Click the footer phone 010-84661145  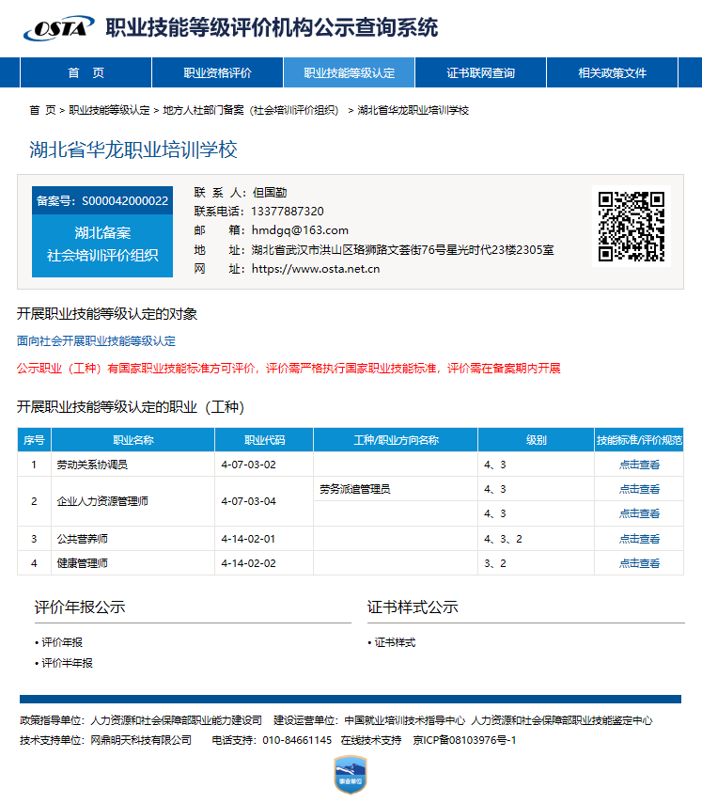(297, 740)
